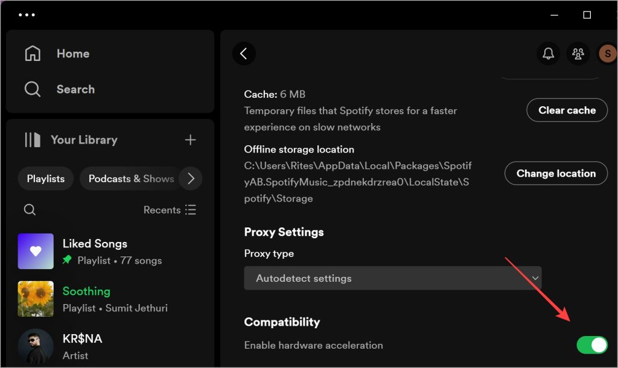Filter library by Podcasts & Shows

[131, 179]
